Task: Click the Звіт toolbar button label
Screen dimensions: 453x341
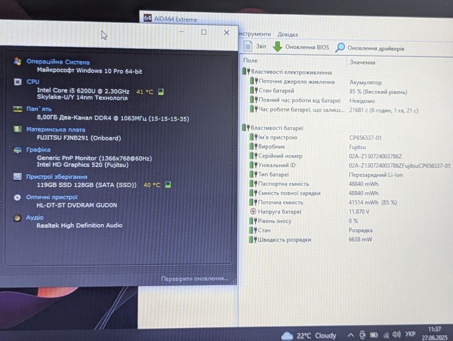Action: (x=261, y=46)
